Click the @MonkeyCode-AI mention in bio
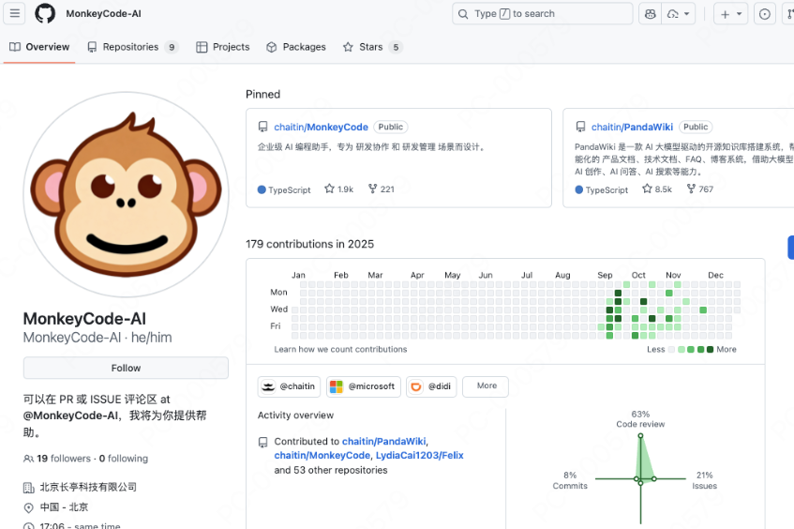Viewport: 794px width, 529px height. tap(70, 416)
